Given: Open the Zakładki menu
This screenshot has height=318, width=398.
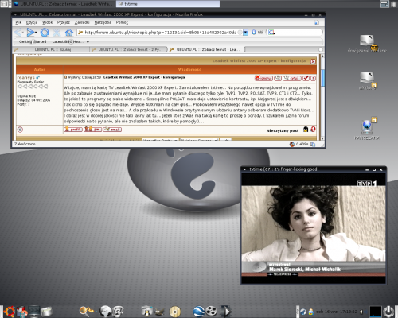Looking at the screenshot, I should click(82, 22).
